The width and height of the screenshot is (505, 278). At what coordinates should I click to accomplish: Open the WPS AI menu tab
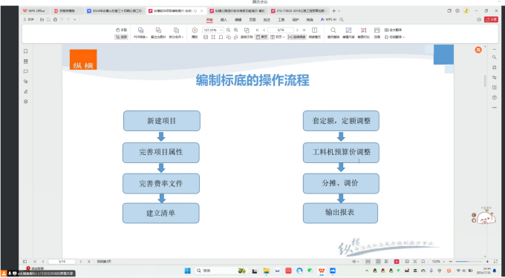pyautogui.click(x=328, y=19)
